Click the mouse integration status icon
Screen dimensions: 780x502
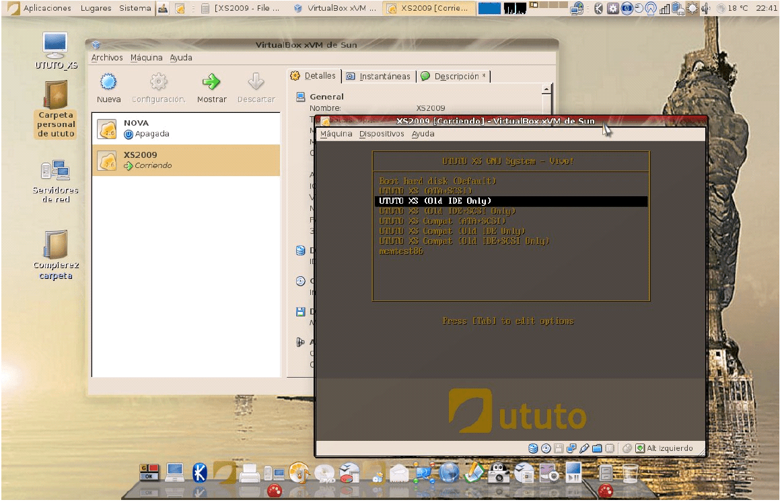tap(627, 448)
